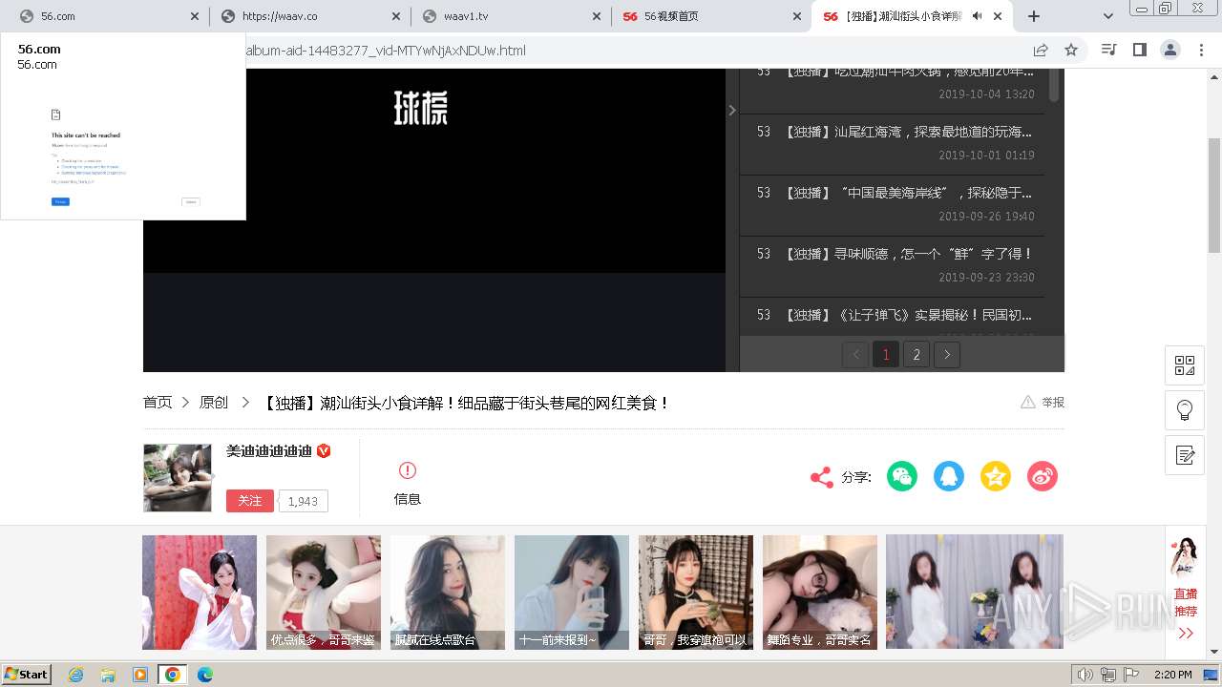The image size is (1222, 687).
Task: Open Microsoft Edge from taskbar
Action: (204, 675)
